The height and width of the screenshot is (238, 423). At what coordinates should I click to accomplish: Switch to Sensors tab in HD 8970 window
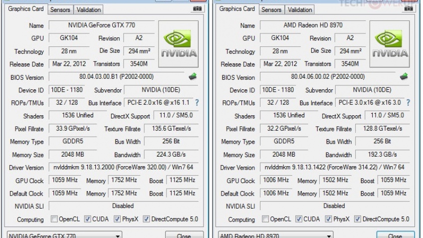click(271, 9)
